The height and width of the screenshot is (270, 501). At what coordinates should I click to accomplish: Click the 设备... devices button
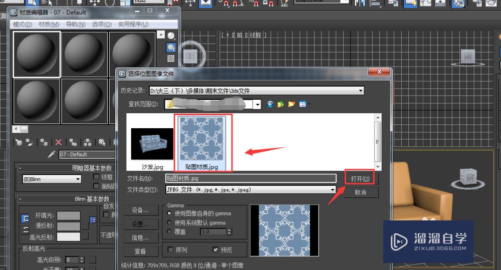tap(140, 210)
